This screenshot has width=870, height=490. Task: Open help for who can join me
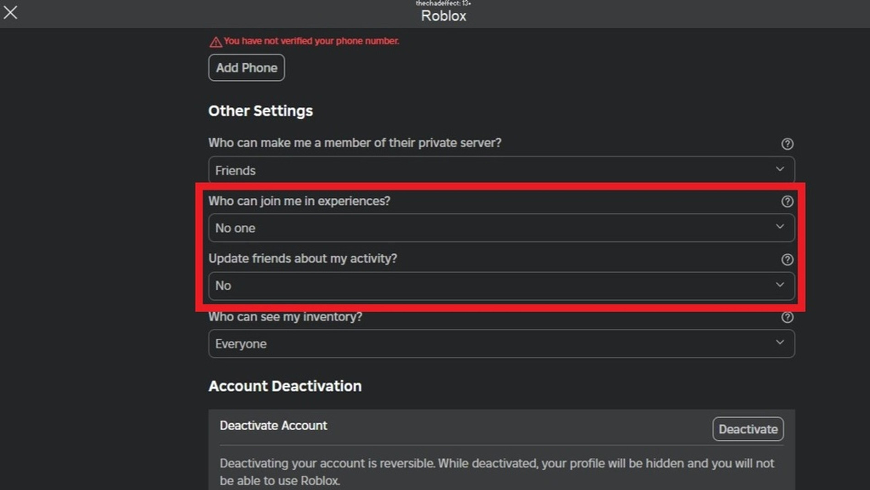(787, 202)
